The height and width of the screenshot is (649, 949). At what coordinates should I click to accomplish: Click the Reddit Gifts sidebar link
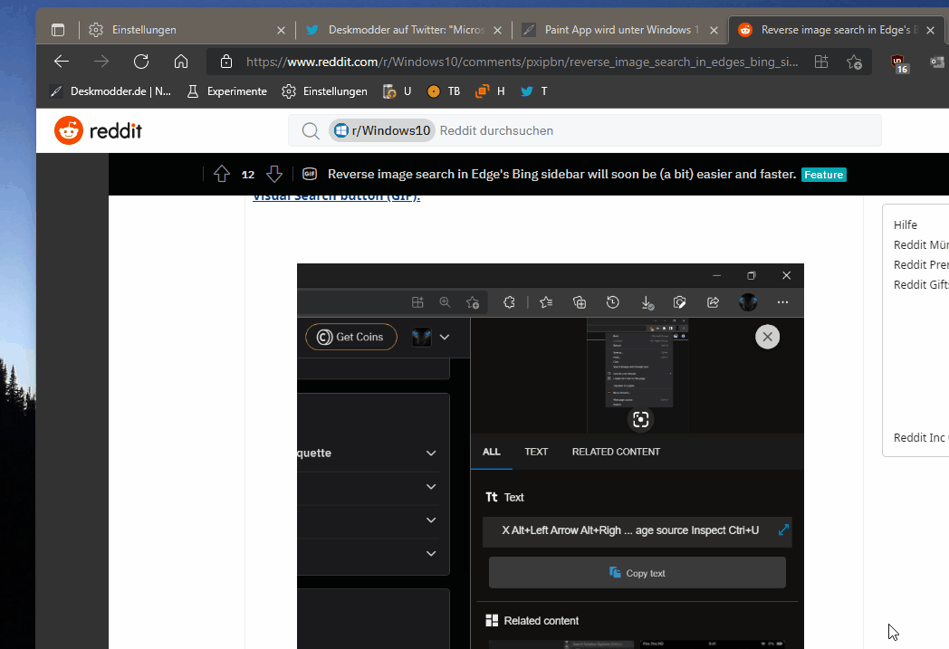[x=921, y=285]
